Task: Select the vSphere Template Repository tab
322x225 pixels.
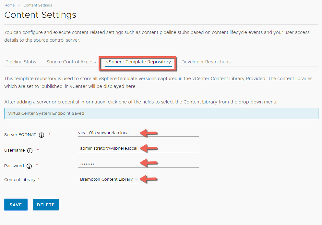Action: coord(138,62)
